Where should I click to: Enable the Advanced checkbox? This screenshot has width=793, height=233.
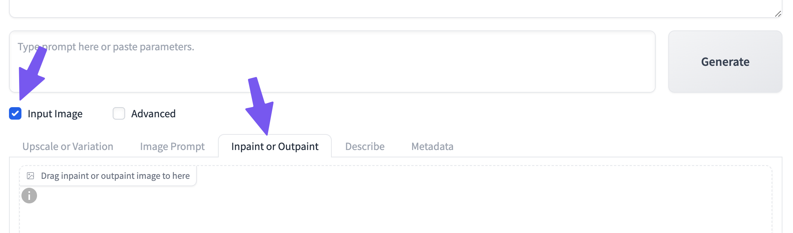(x=119, y=113)
